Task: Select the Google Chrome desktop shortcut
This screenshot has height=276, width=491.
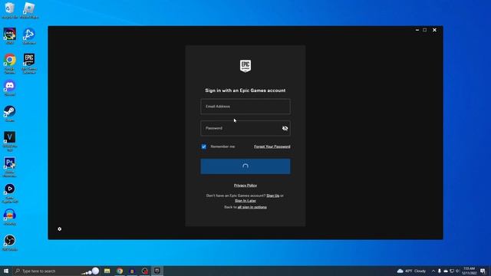Action: (10, 64)
